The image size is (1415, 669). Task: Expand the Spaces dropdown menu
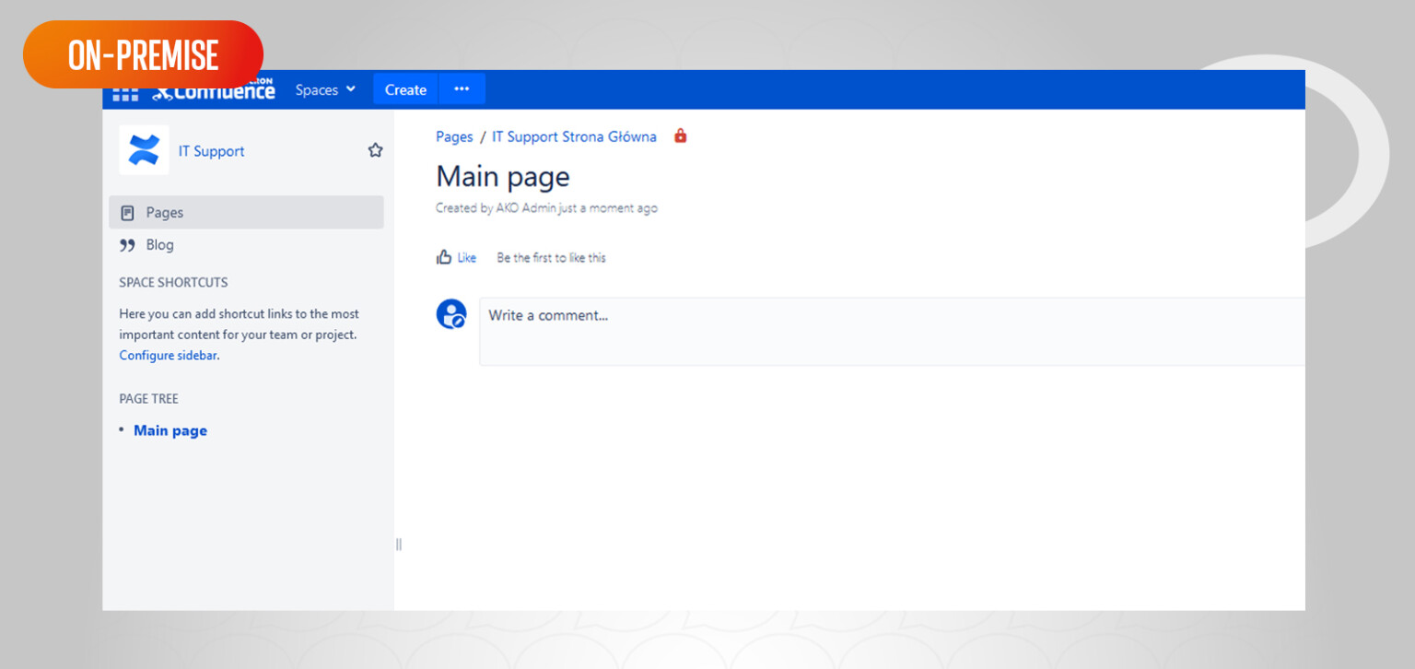click(x=325, y=89)
